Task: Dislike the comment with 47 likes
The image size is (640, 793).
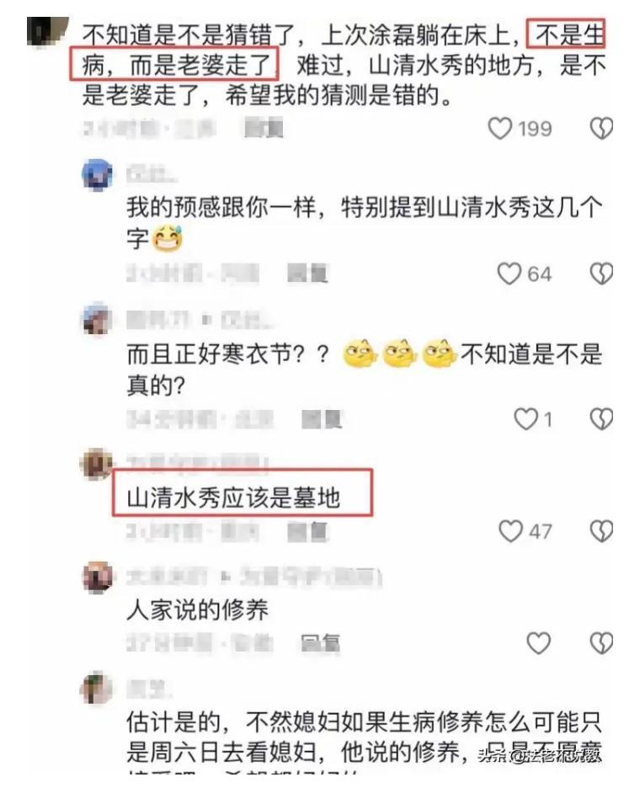Action: tap(601, 531)
